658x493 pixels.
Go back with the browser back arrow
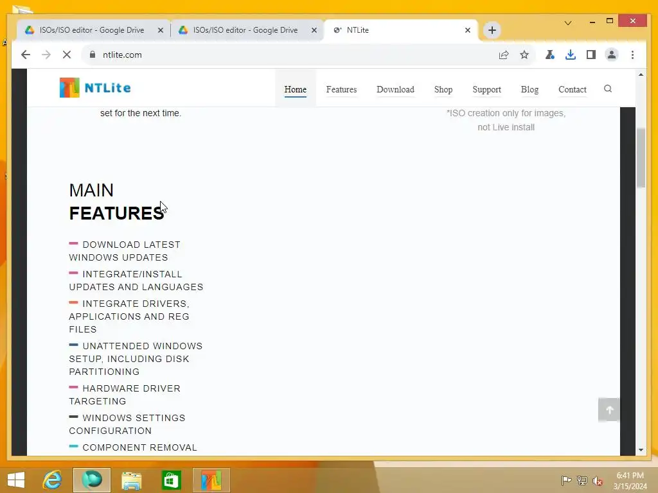26,55
